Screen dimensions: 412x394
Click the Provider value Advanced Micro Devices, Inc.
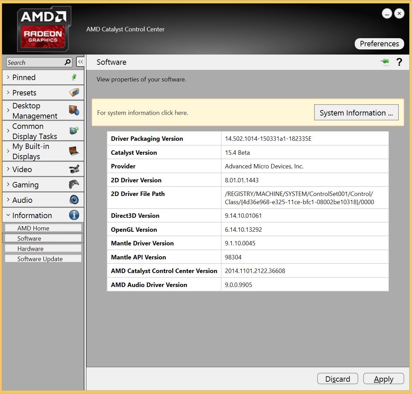coord(264,166)
